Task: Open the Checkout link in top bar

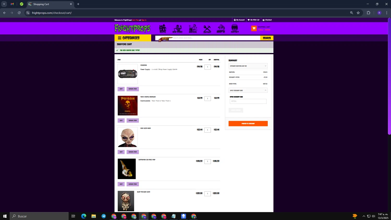Action: click(267, 20)
